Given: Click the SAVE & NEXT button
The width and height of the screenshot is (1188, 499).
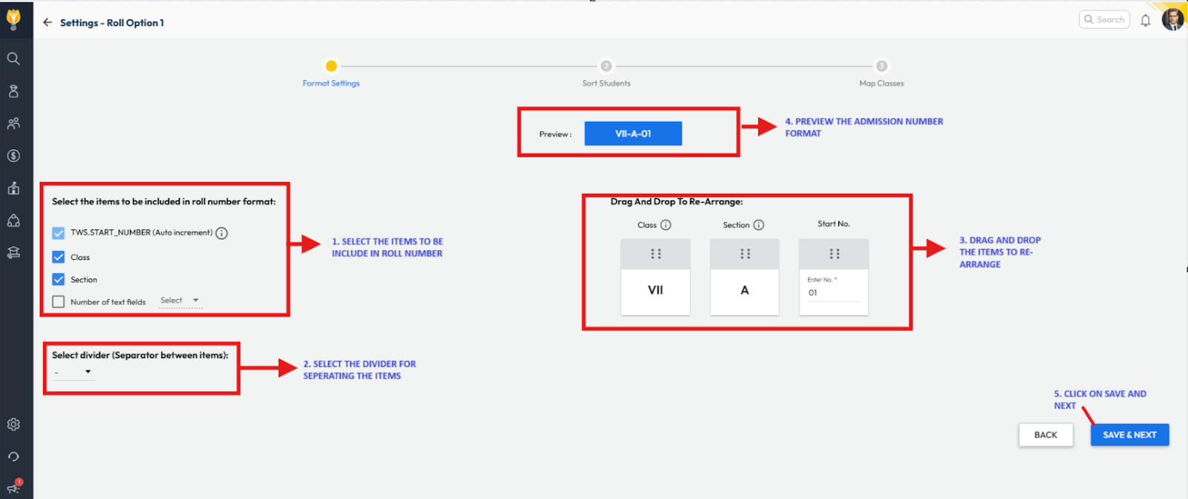Looking at the screenshot, I should point(1129,435).
